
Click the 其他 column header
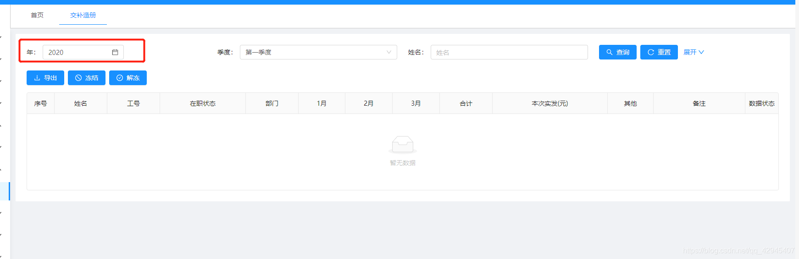click(x=631, y=103)
